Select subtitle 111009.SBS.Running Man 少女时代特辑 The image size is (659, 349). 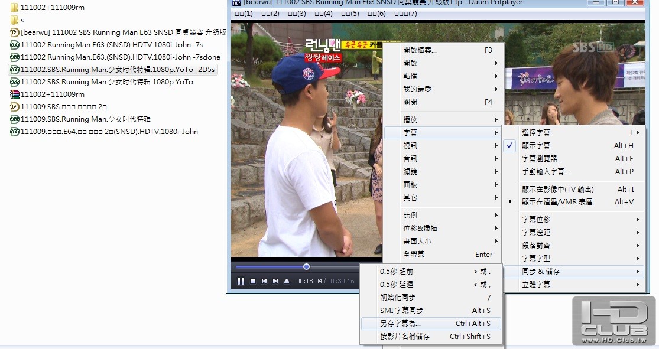point(80,119)
